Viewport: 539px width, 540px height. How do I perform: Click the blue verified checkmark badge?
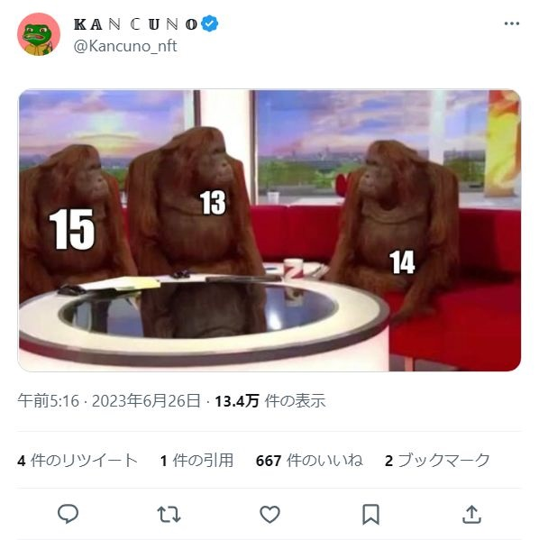point(209,23)
